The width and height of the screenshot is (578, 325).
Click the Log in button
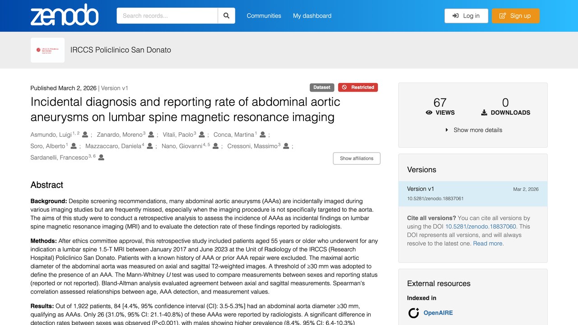point(466,16)
